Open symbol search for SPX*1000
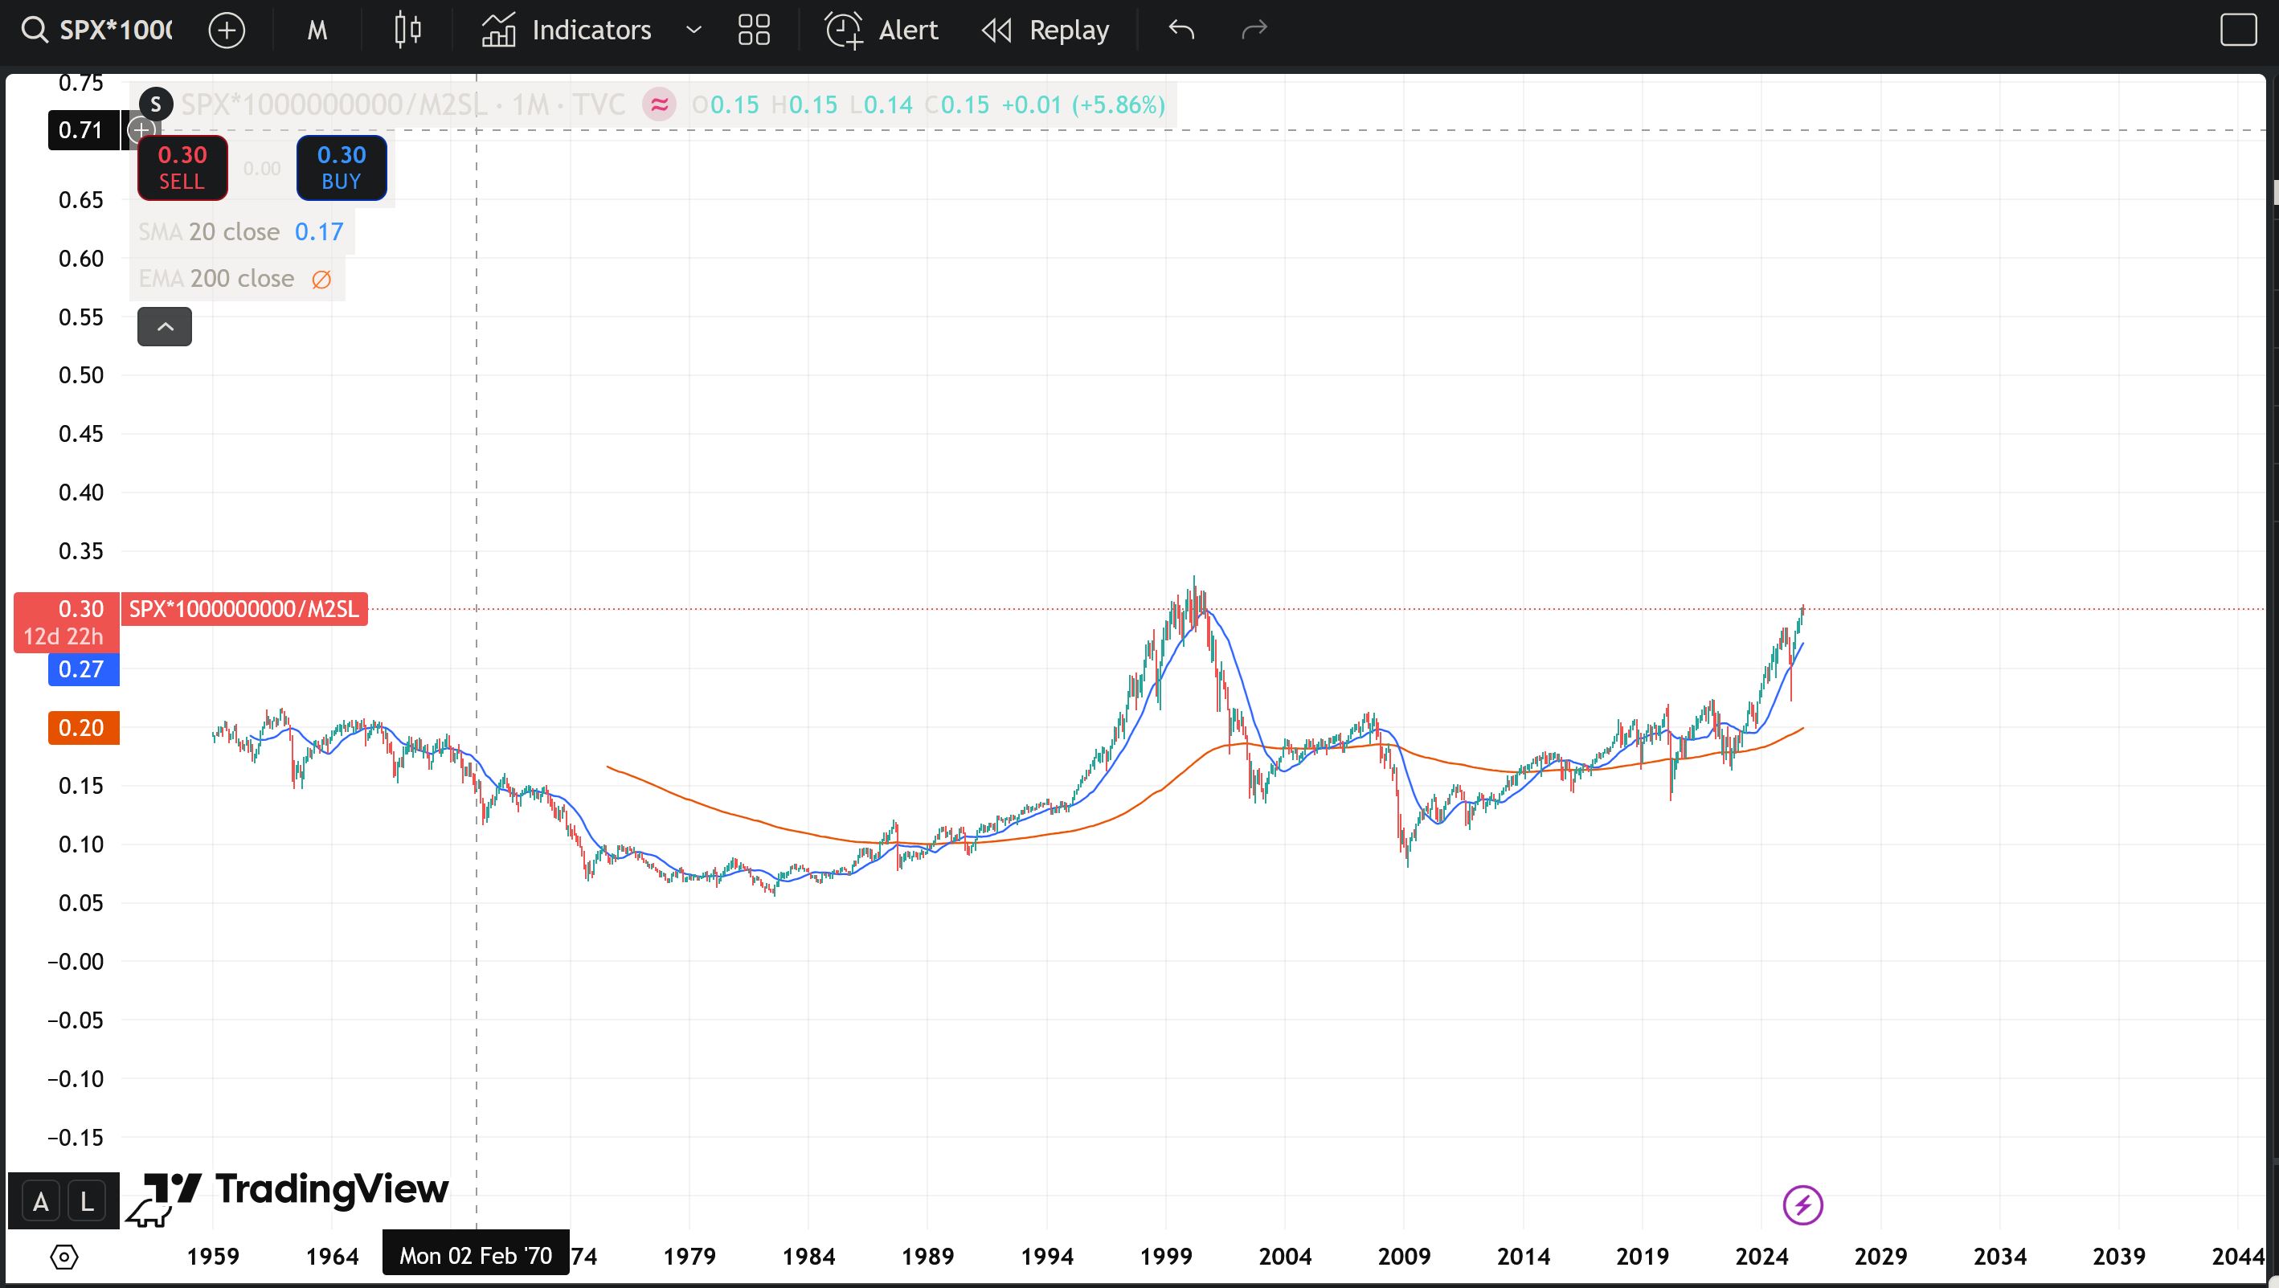This screenshot has height=1288, width=2279. [97, 30]
